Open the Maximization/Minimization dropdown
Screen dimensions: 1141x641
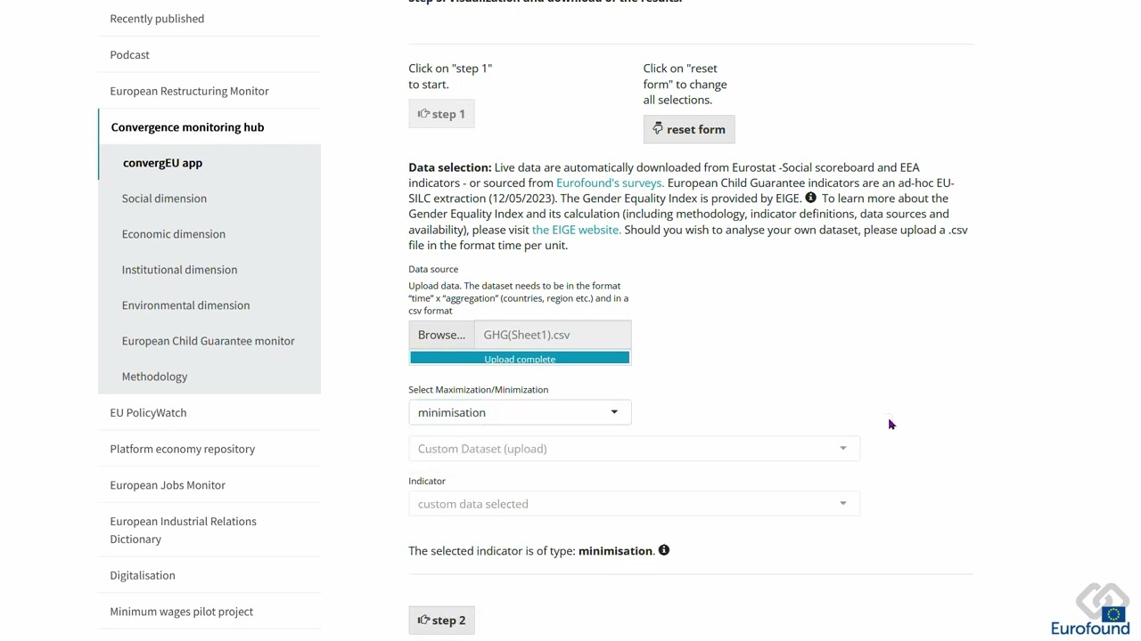(x=520, y=412)
